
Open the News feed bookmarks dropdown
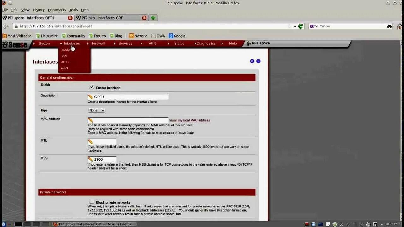[138, 36]
